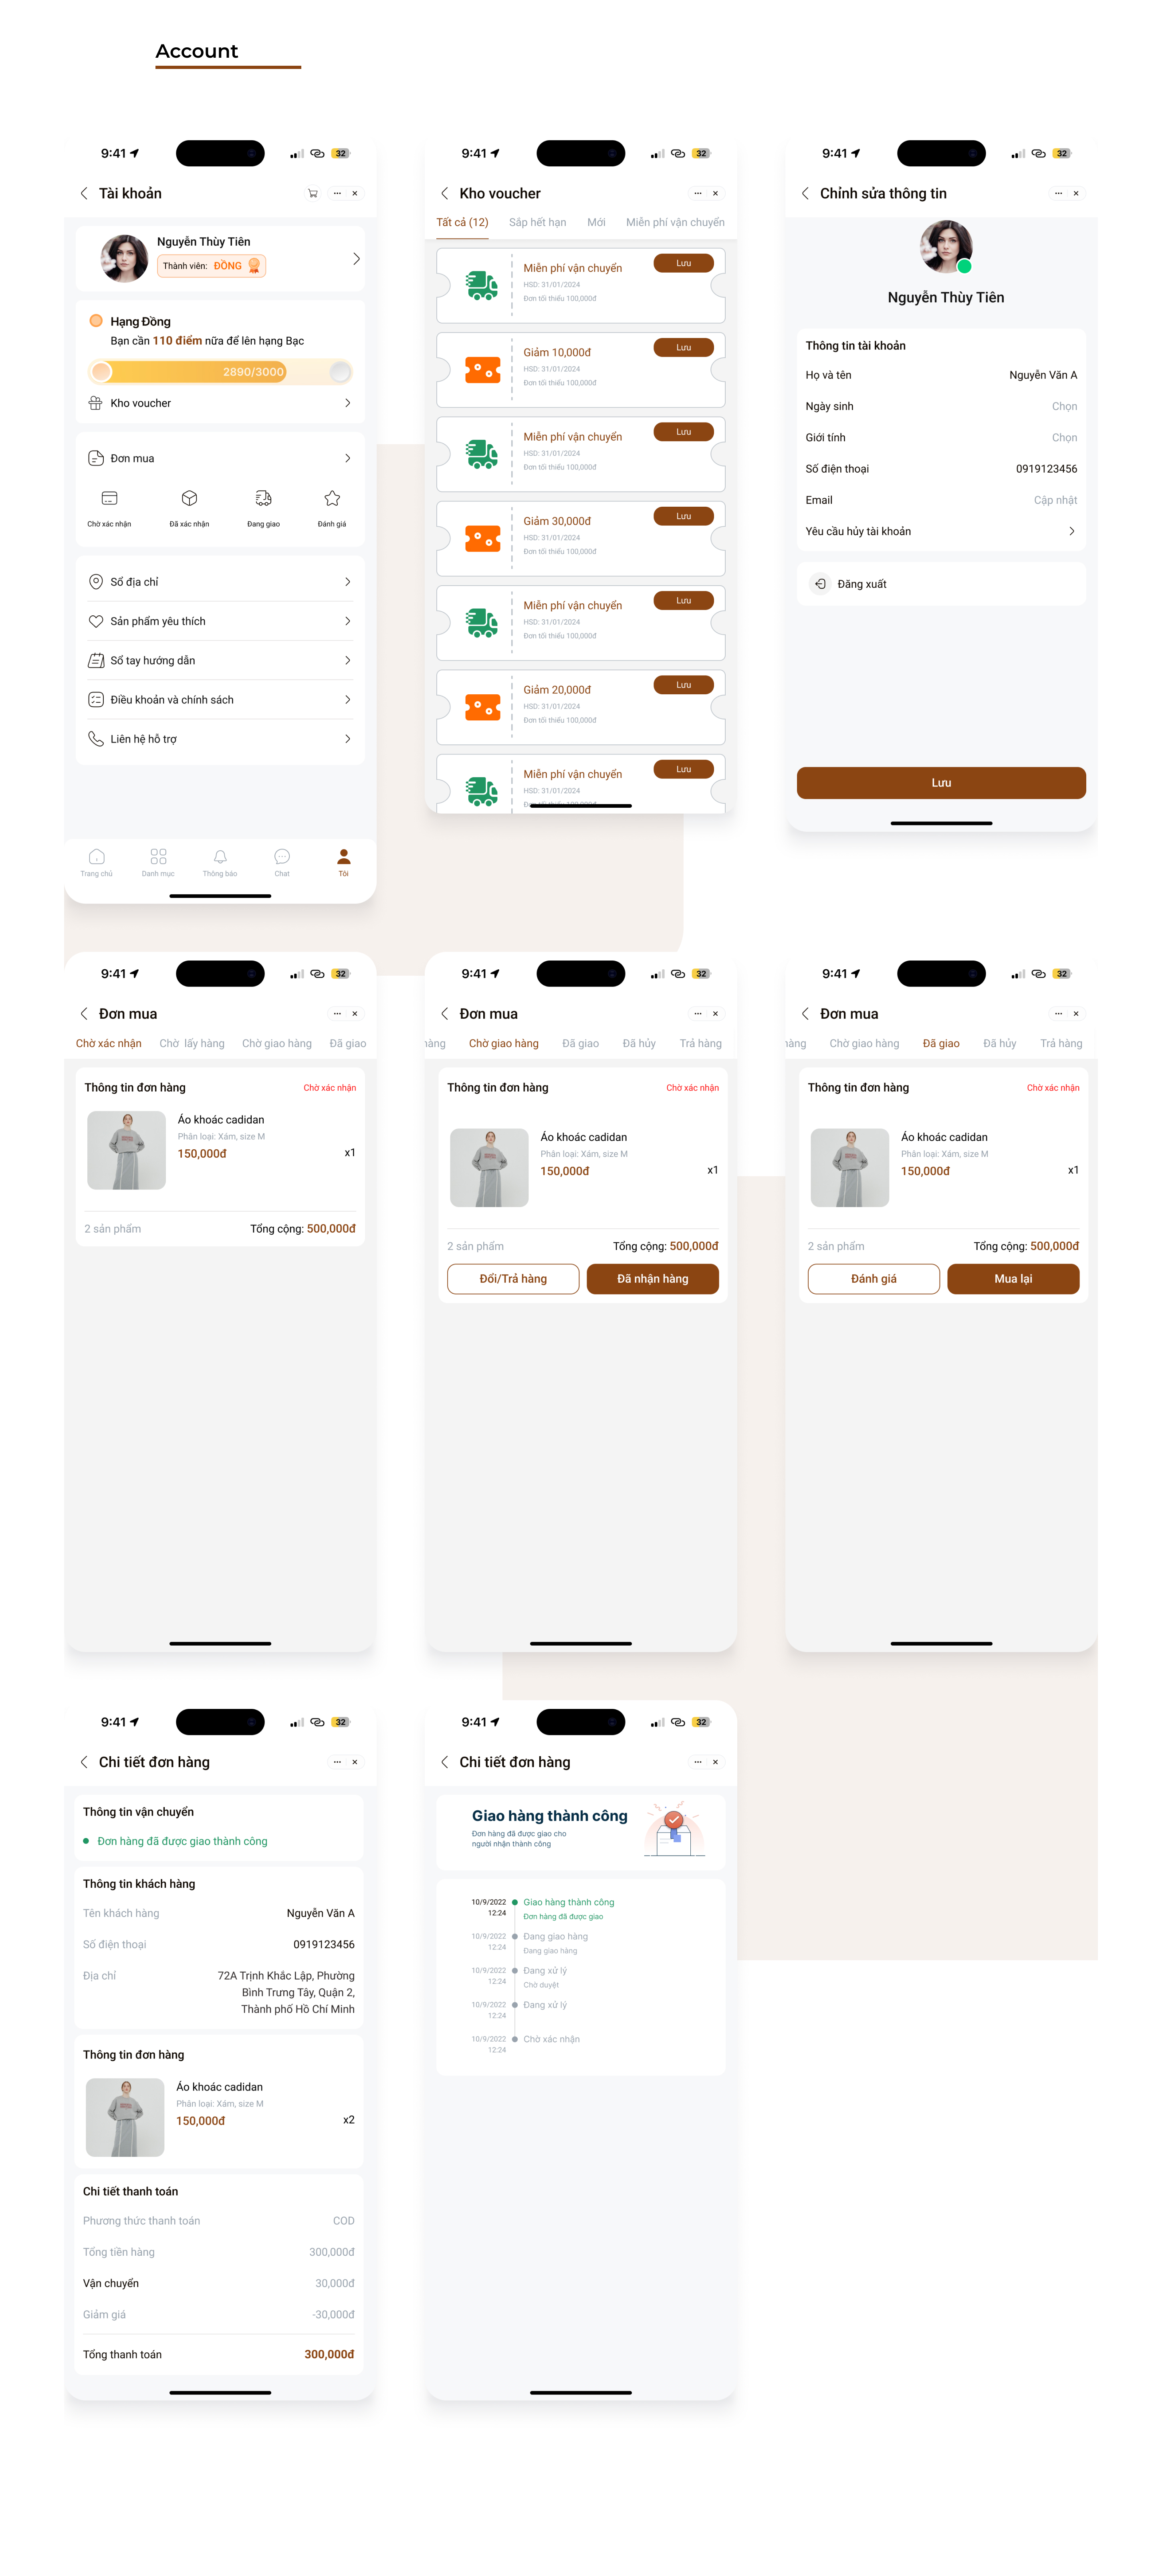This screenshot has height=2576, width=1154.
Task: Switch to Sắp hết hạn voucher tab
Action: (x=538, y=222)
